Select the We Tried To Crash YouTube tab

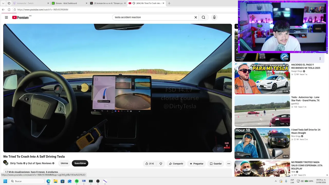(147, 3)
